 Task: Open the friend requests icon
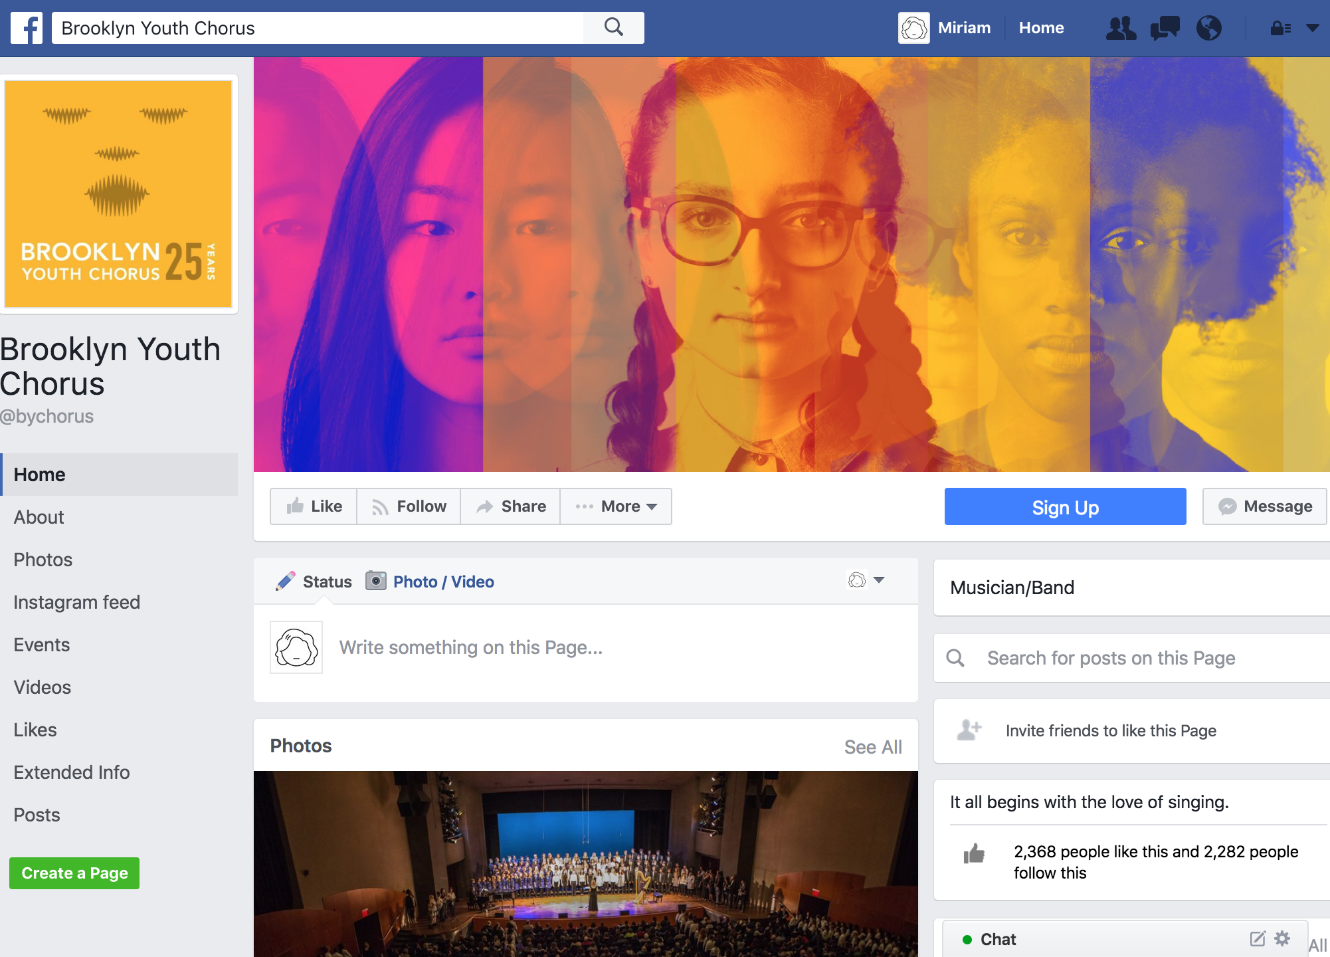(1121, 28)
